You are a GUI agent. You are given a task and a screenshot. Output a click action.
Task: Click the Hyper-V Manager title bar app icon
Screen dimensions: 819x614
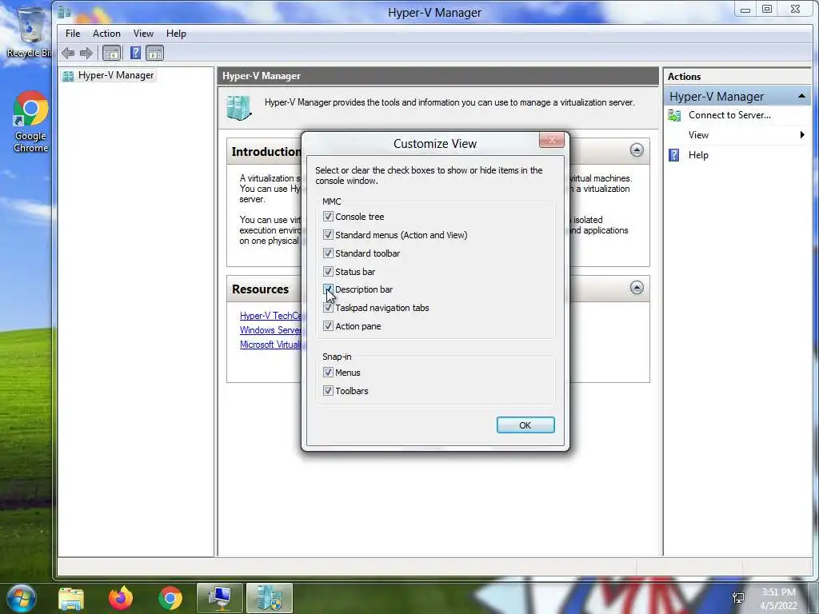64,12
